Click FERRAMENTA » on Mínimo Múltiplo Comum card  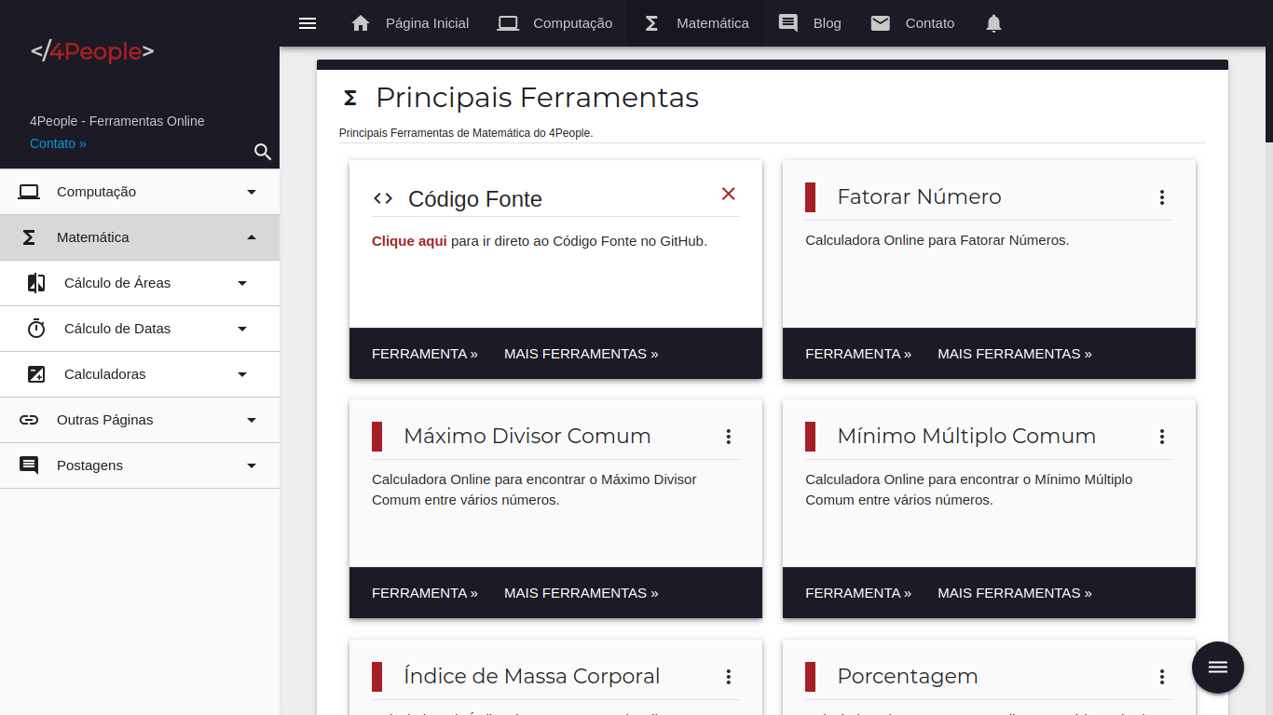pos(858,593)
